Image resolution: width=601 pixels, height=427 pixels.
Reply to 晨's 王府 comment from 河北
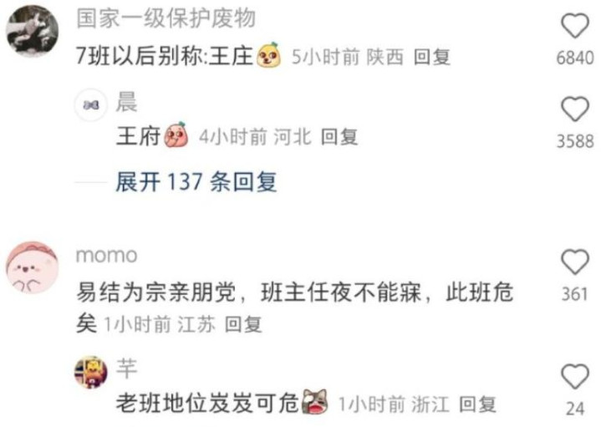339,137
